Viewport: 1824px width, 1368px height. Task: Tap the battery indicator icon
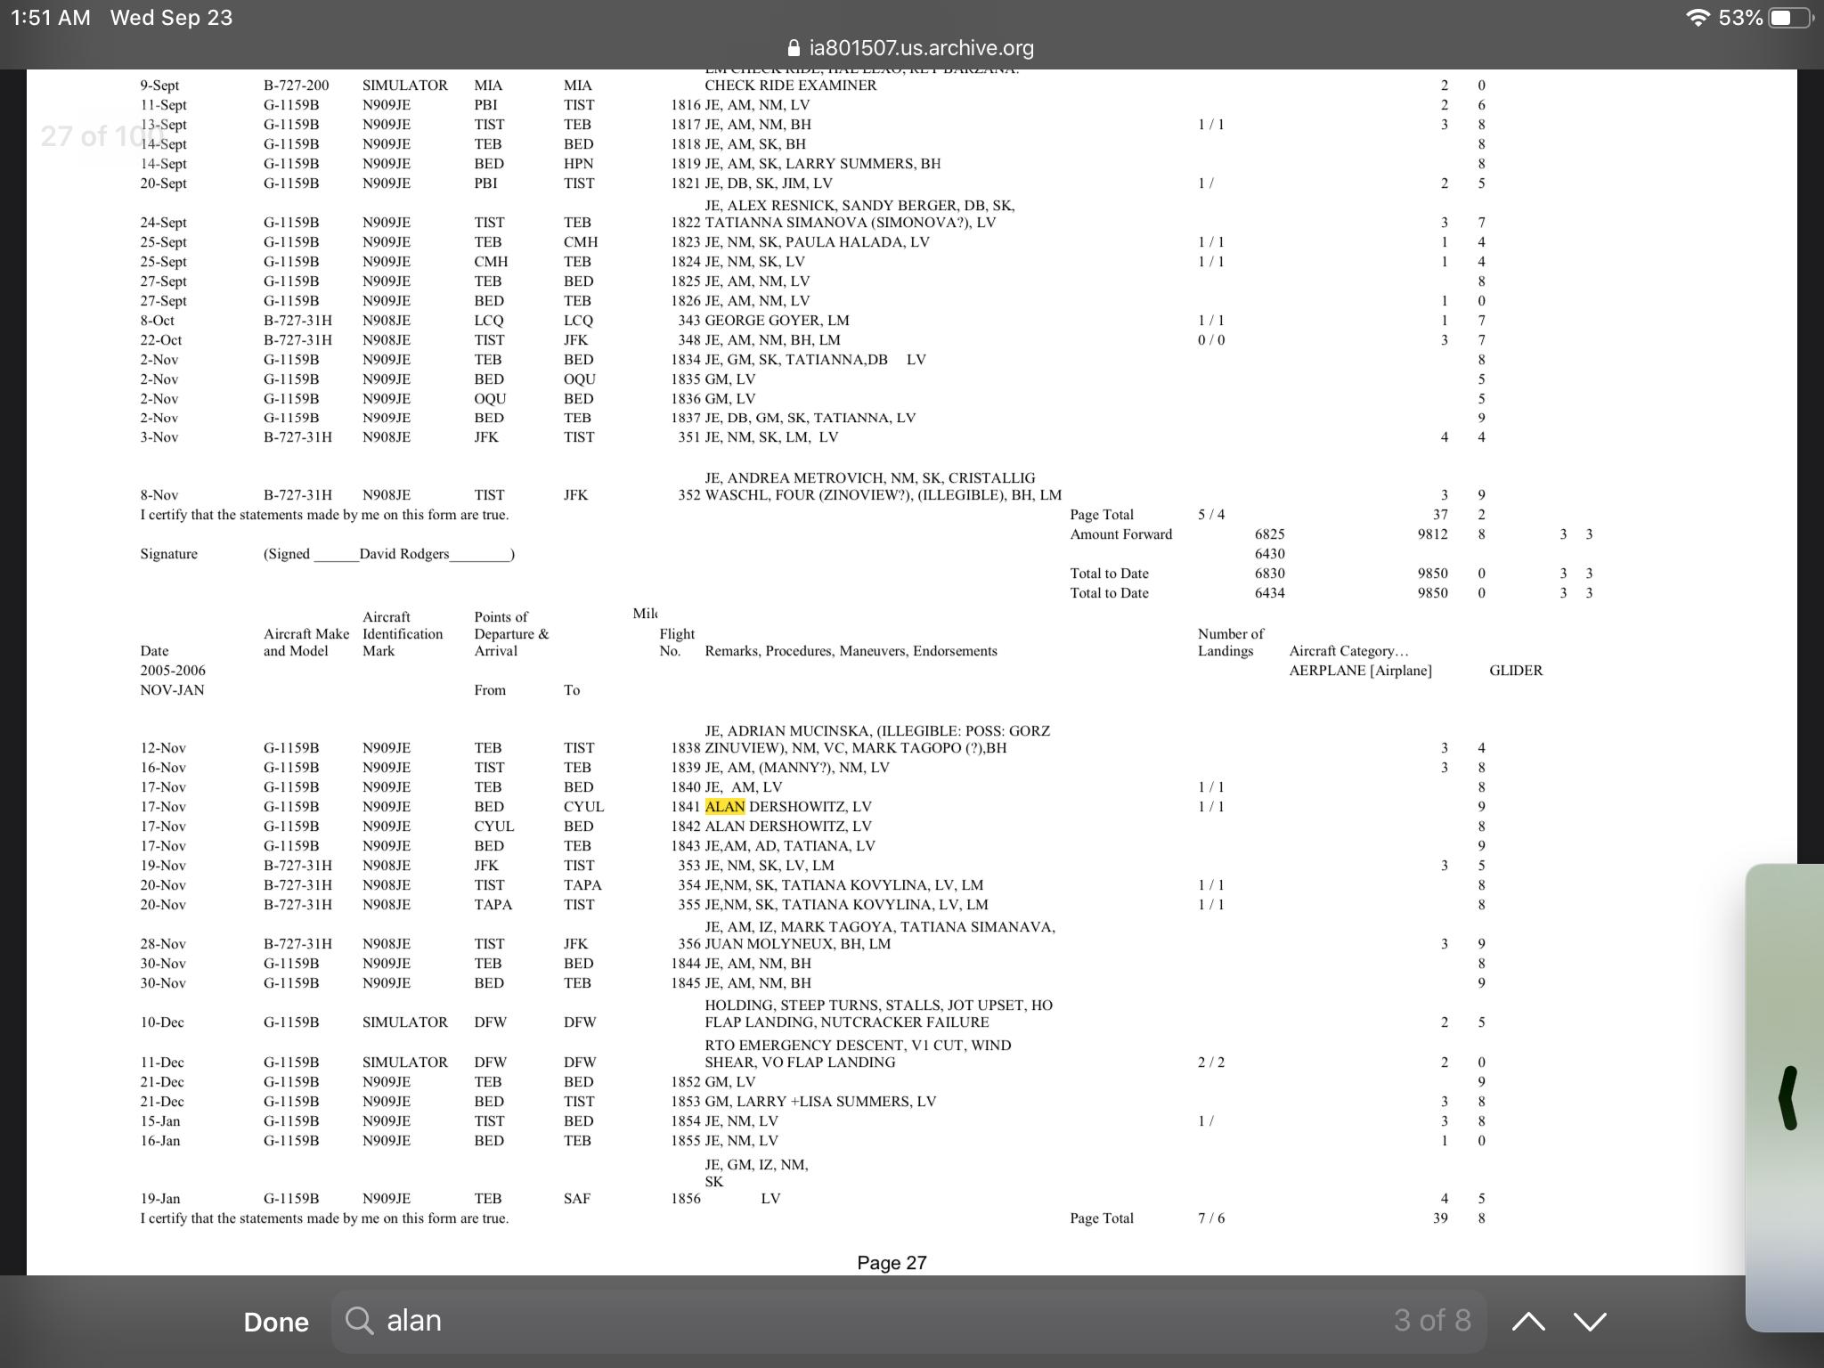pos(1790,18)
